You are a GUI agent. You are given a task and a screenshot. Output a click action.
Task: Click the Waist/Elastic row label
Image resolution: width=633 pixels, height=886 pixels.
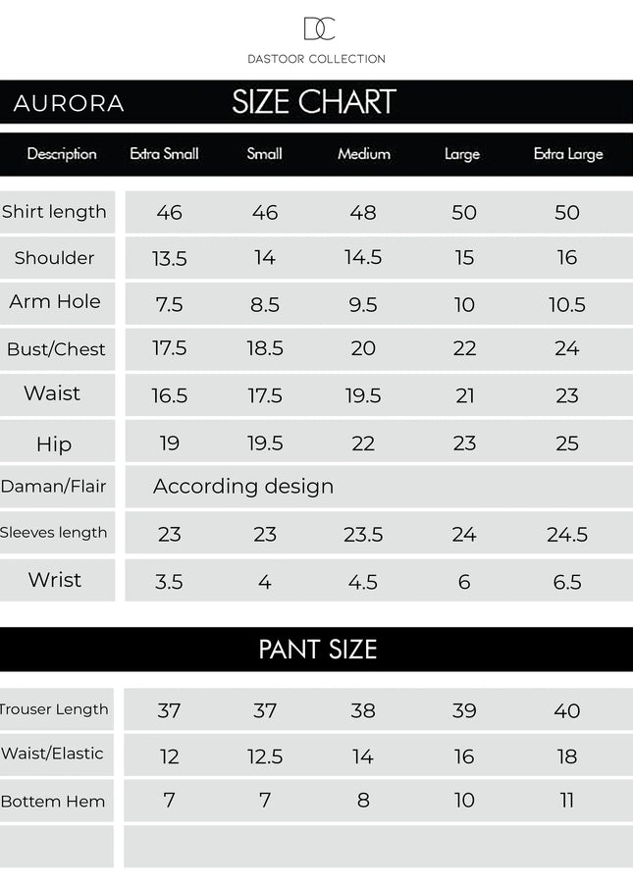[x=53, y=754]
